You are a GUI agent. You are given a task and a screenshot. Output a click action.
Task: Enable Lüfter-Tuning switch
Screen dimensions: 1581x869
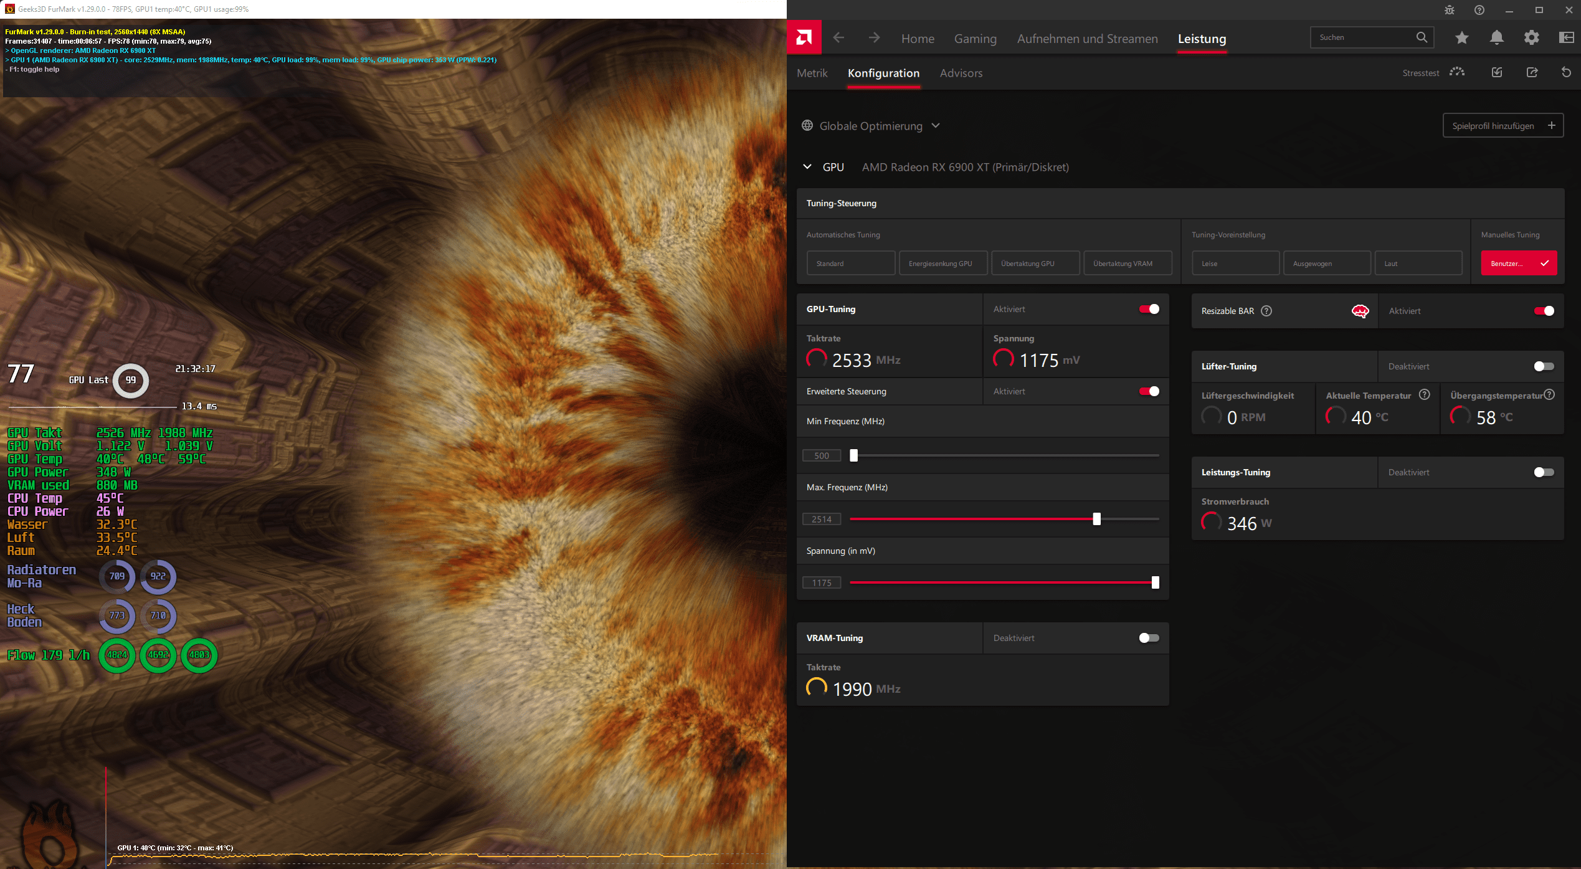coord(1544,366)
